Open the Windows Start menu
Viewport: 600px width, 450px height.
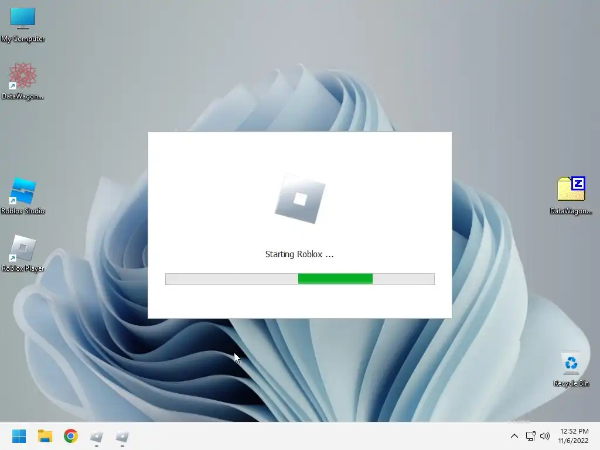19,436
